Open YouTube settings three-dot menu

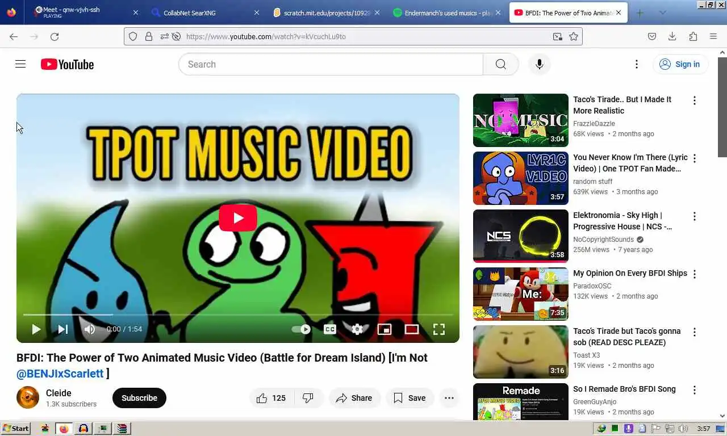[x=637, y=64]
